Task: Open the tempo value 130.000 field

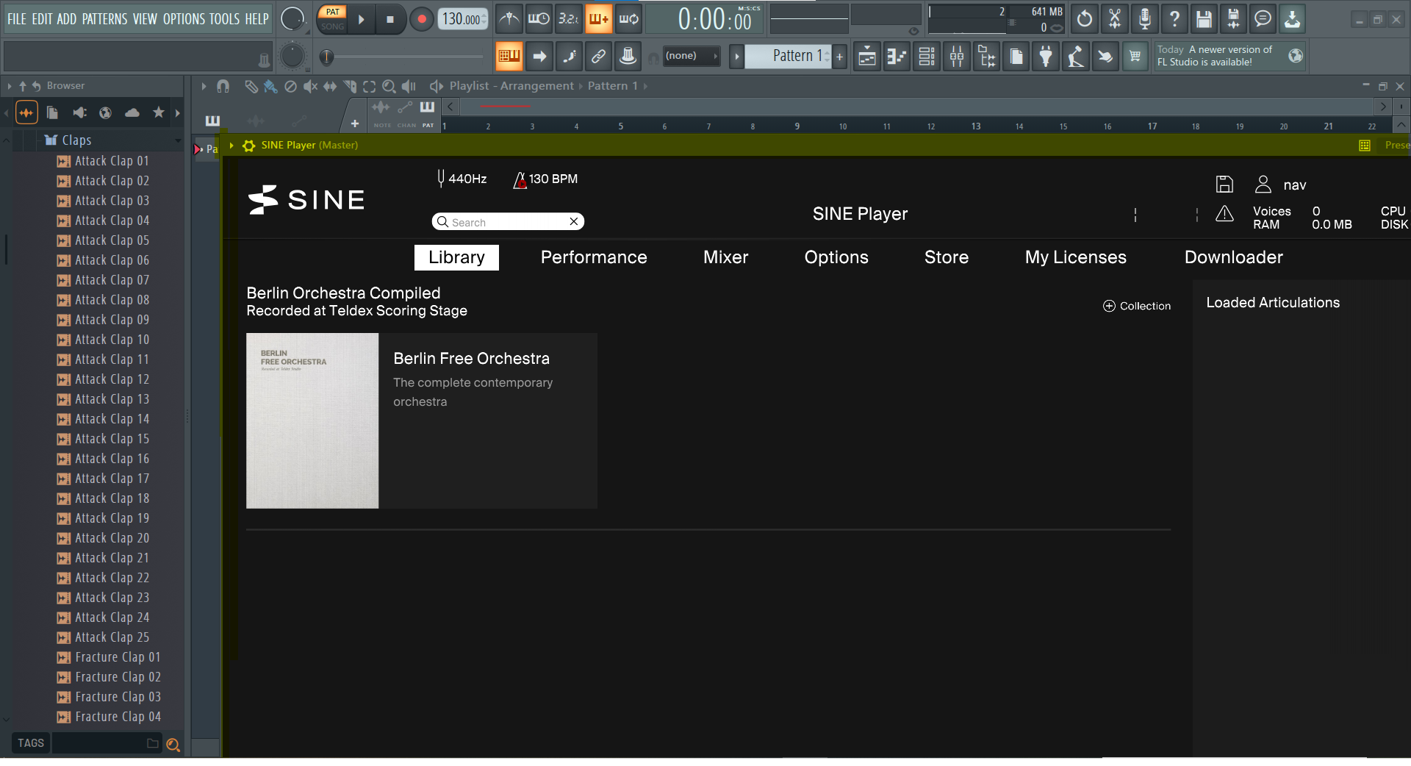Action: 464,19
